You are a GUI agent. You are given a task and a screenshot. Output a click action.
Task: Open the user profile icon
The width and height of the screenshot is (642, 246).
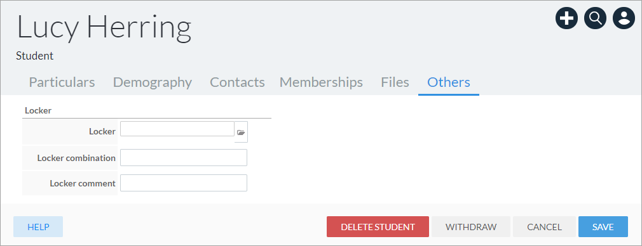[x=624, y=18]
